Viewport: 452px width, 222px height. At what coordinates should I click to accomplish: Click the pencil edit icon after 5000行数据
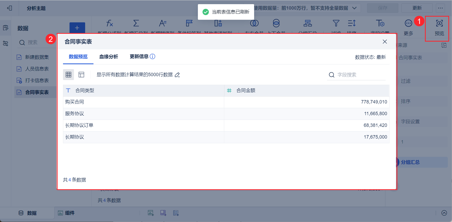[177, 75]
